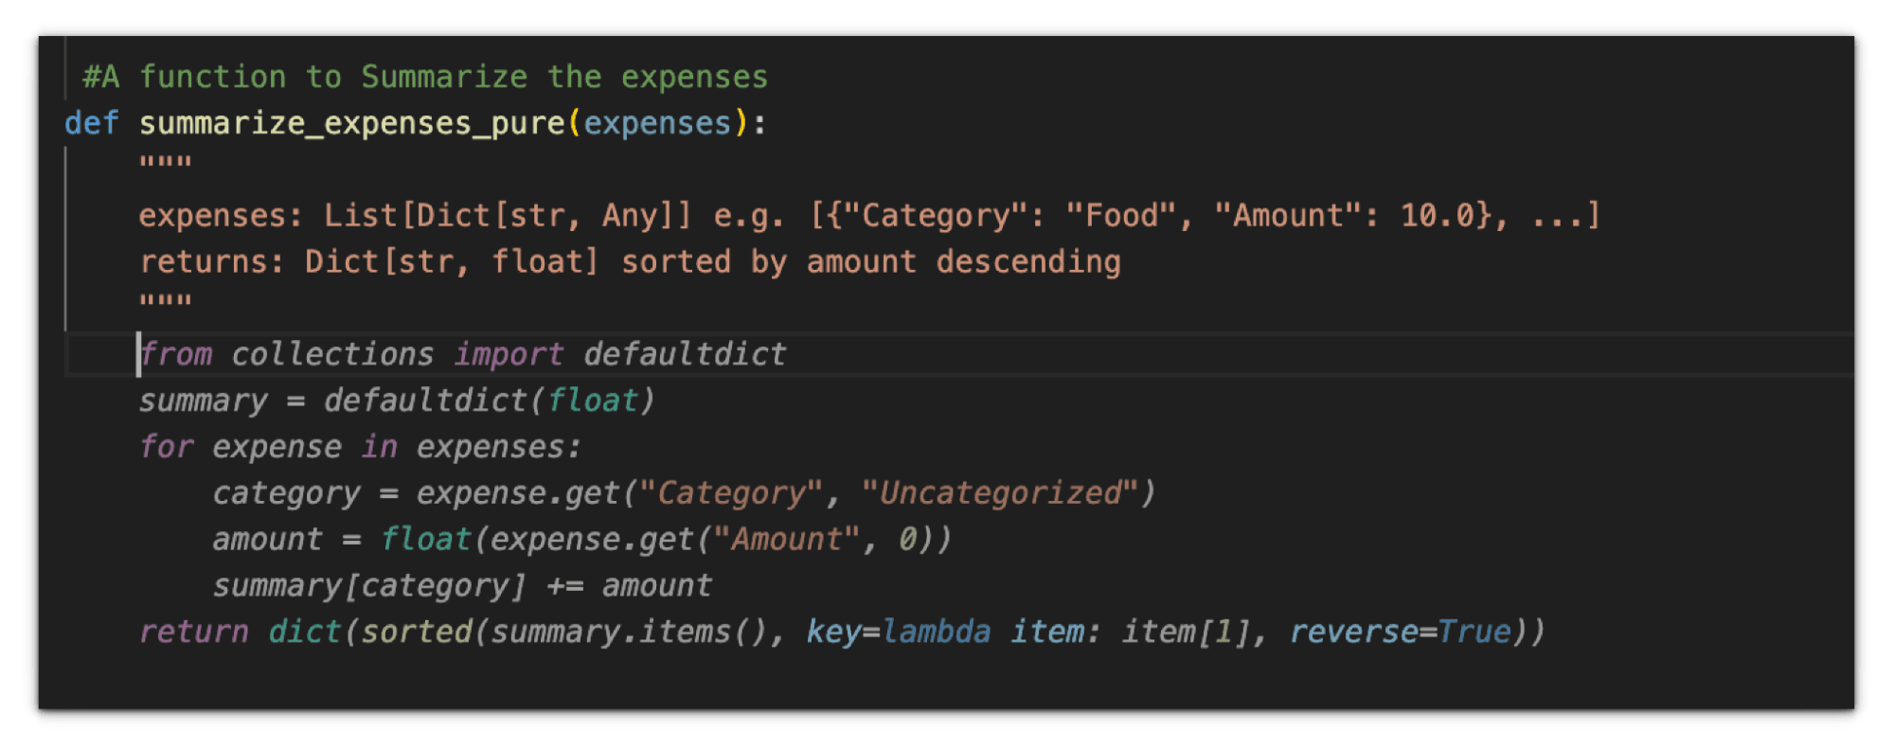Click the for keyword of the loop
This screenshot has height=750, width=1893.
click(166, 447)
